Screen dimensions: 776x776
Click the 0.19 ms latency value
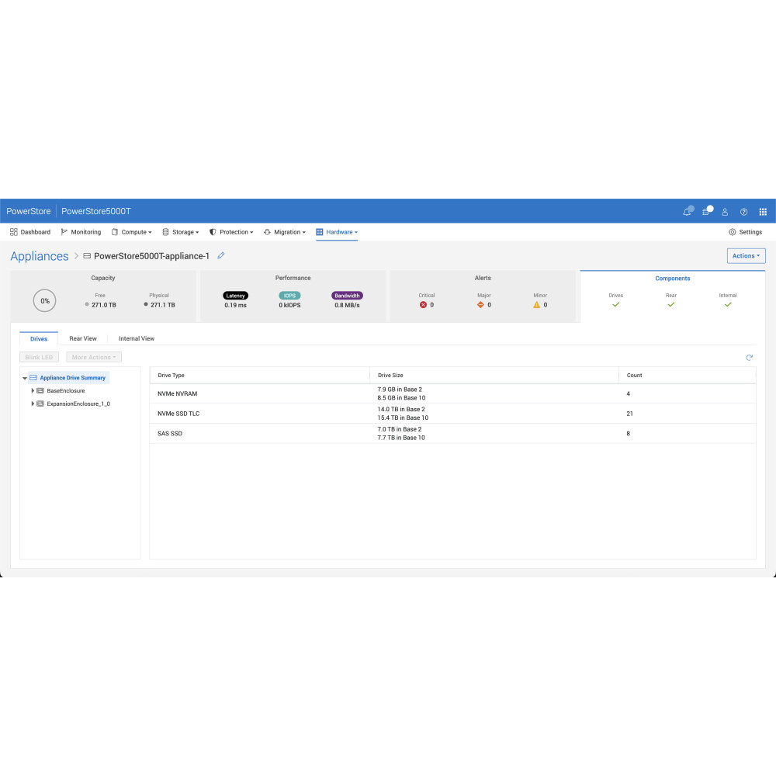tap(236, 305)
